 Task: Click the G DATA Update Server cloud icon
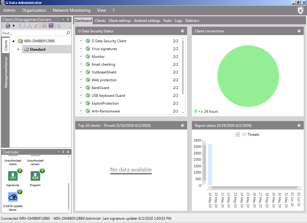pyautogui.click(x=13, y=197)
